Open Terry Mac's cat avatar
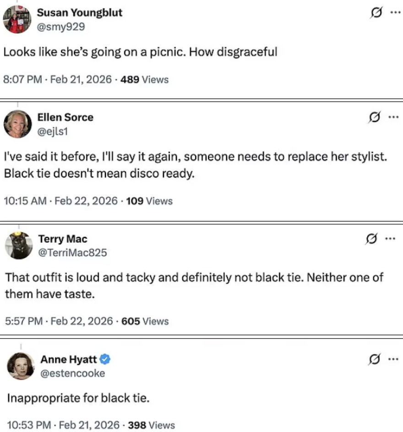The height and width of the screenshot is (432, 403). (18, 245)
